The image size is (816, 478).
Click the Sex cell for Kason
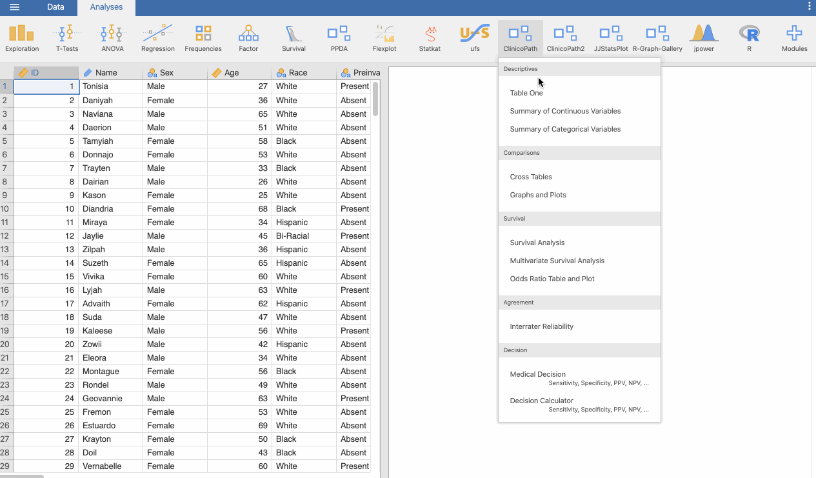[175, 195]
